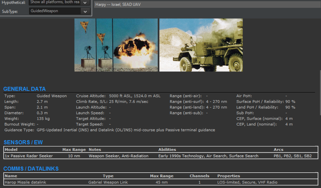
Task: Select the Weapon Seeker, Anti-Radiation notes cell
Action: click(x=119, y=156)
